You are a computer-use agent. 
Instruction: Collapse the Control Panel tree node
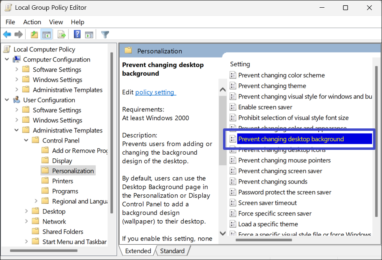pyautogui.click(x=26, y=141)
